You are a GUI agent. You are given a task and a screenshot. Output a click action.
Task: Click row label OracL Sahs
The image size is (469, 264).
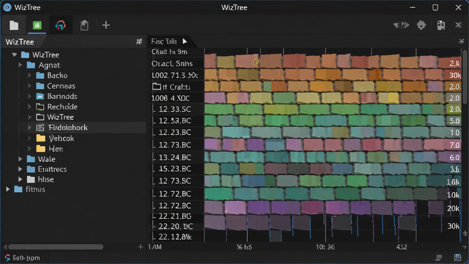(x=172, y=63)
